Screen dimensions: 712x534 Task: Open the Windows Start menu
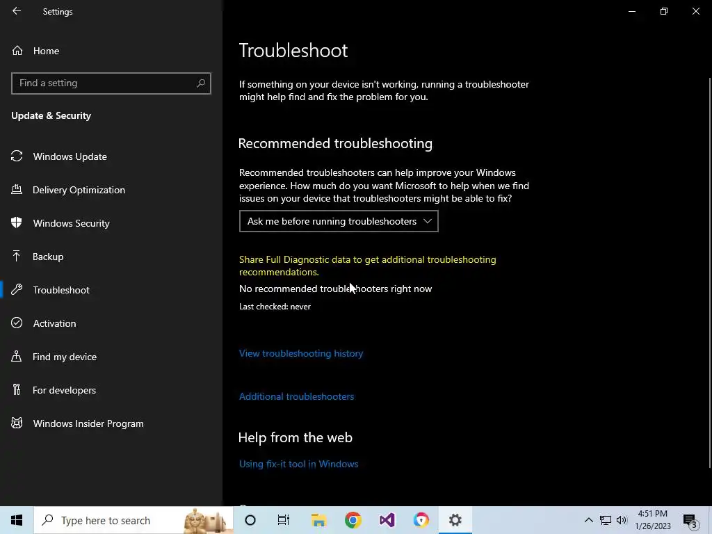pos(17,520)
